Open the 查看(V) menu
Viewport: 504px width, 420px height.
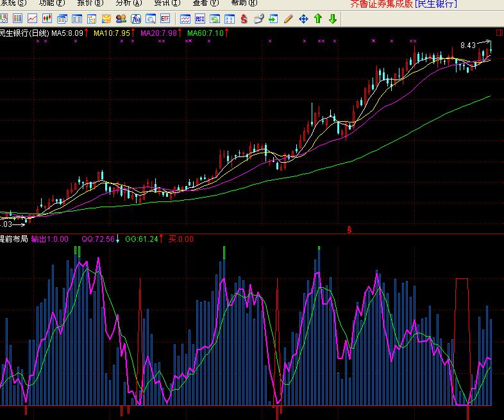(x=206, y=3)
